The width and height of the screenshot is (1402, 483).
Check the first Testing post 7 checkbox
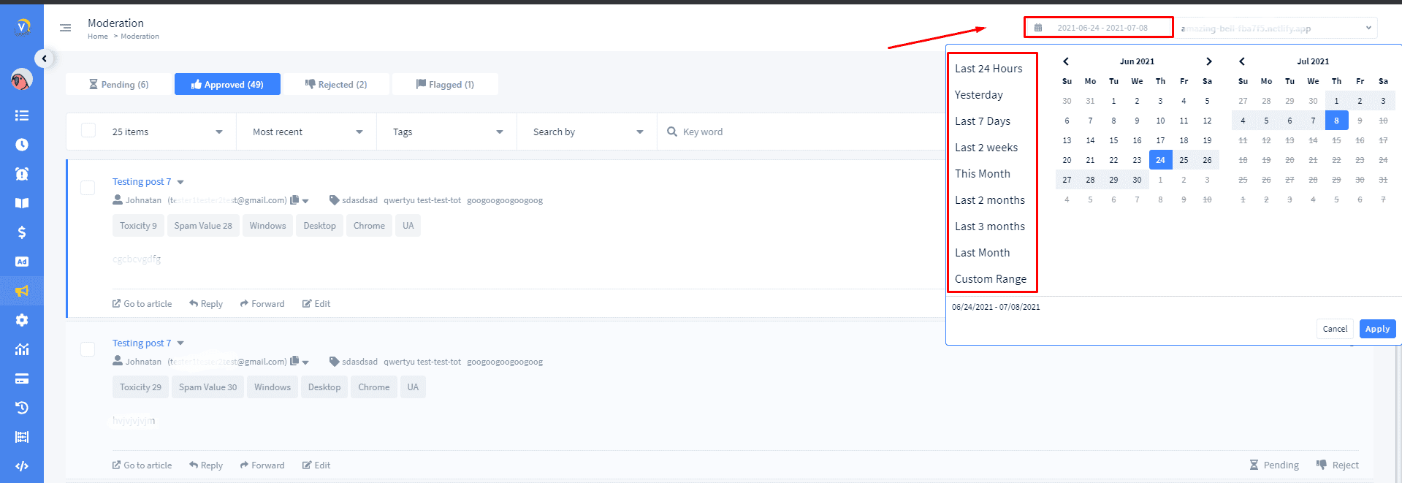coord(88,188)
